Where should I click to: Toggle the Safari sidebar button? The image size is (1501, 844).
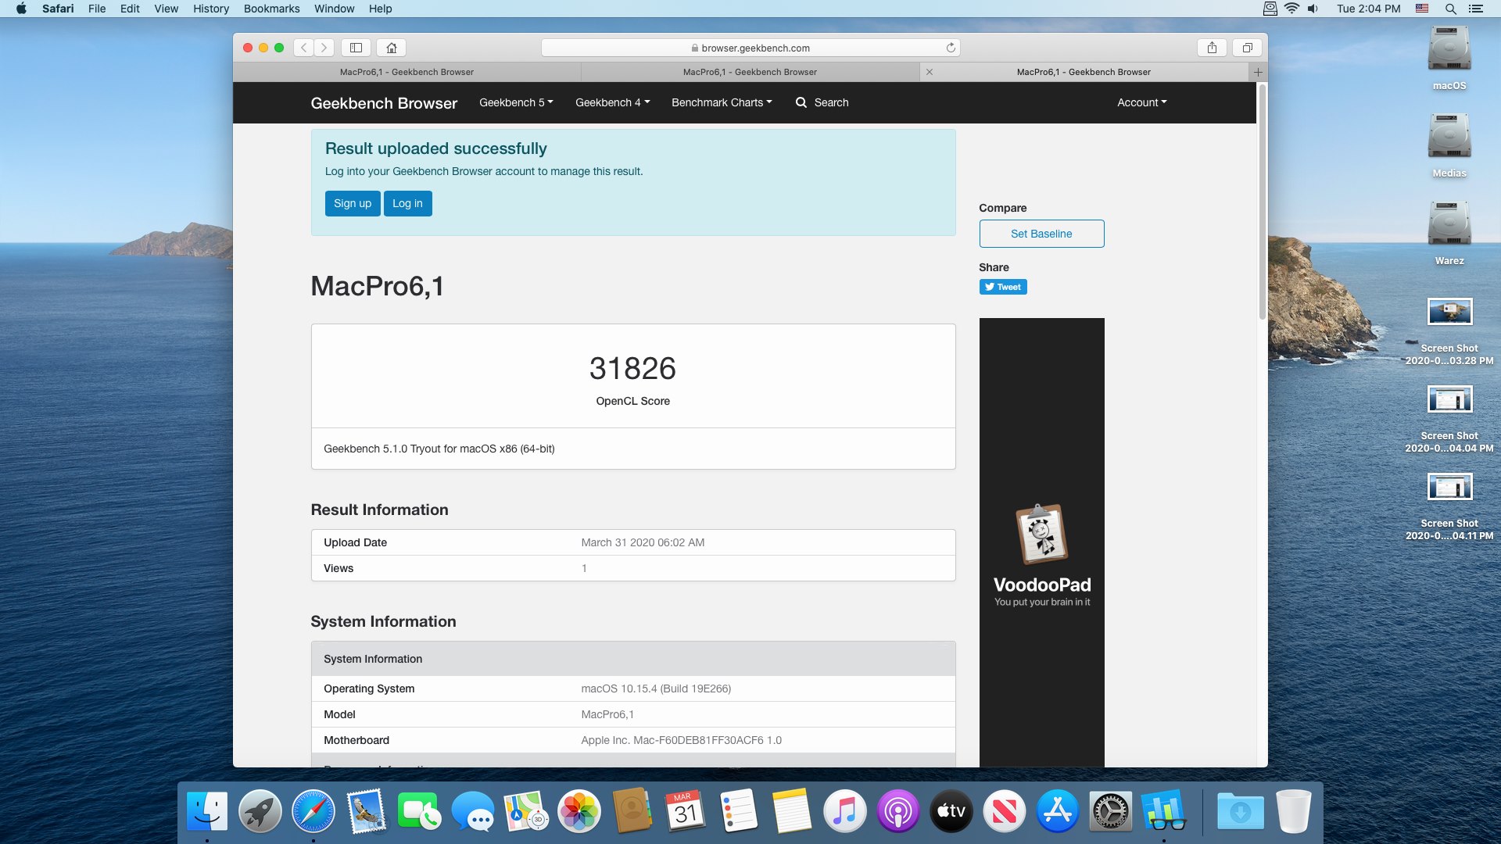[x=356, y=48]
